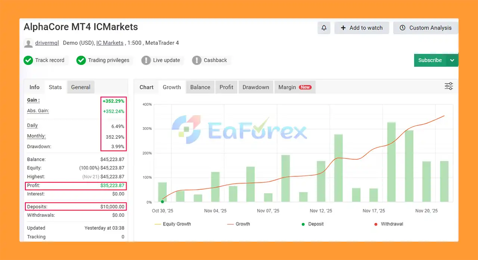This screenshot has height=260, width=478.
Task: Click the tallest green bar near Nov 17
Action: (x=391, y=162)
